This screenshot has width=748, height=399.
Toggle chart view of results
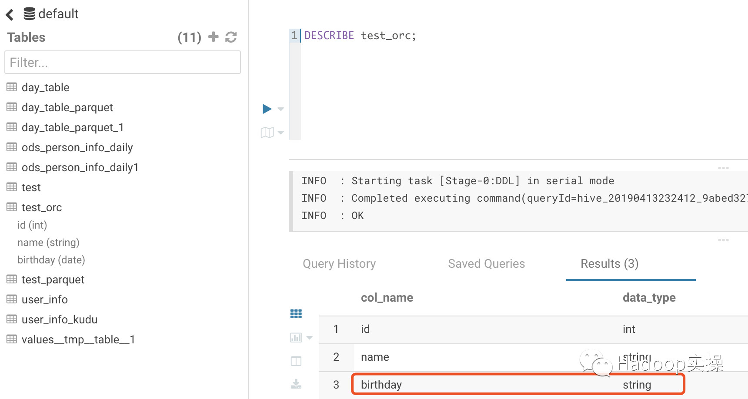pyautogui.click(x=295, y=337)
